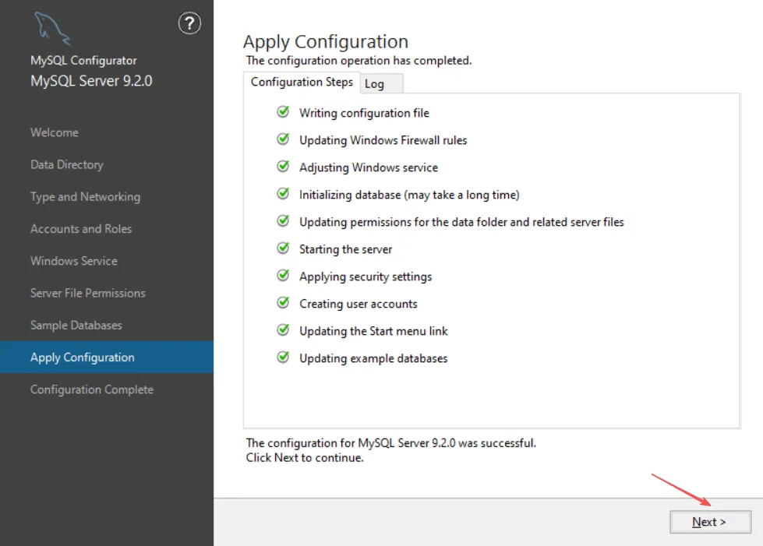Click the success icon beside Initializing database
763x546 pixels.
[x=283, y=194]
